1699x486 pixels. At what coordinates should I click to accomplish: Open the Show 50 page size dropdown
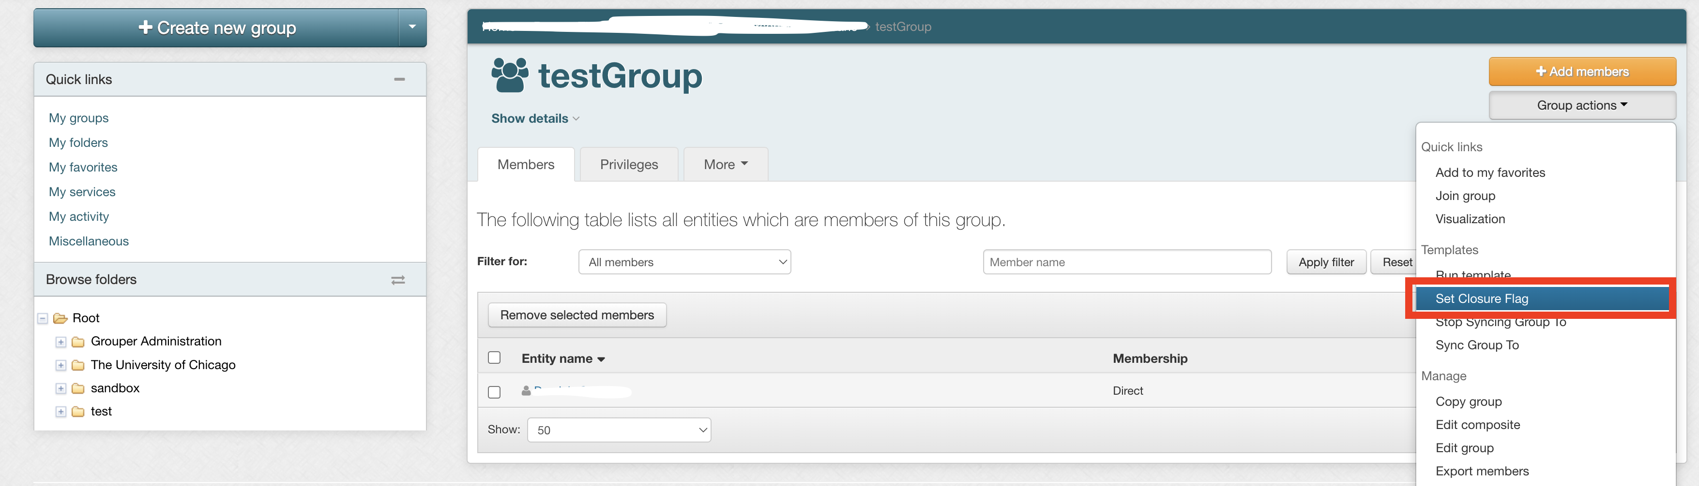619,430
